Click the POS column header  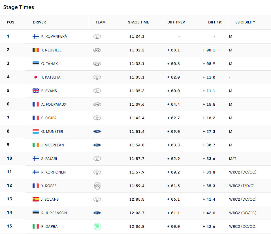coord(10,22)
